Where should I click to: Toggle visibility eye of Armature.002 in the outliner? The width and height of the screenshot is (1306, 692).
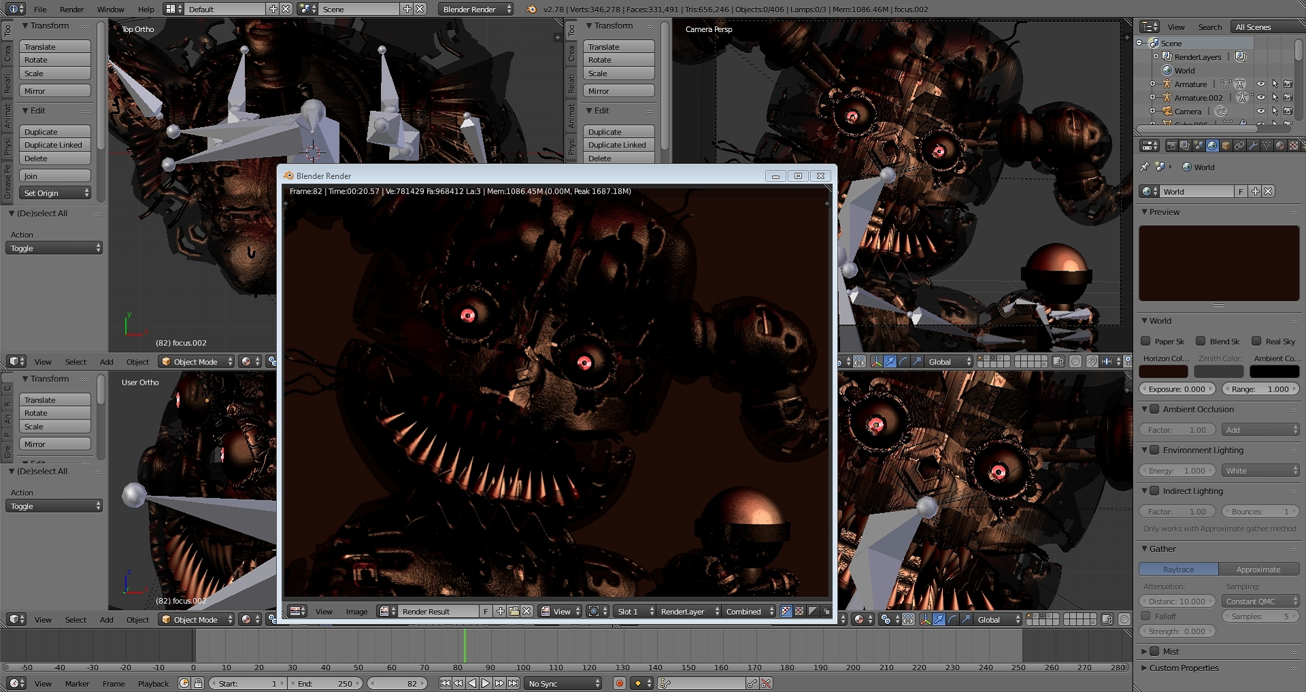tap(1260, 97)
